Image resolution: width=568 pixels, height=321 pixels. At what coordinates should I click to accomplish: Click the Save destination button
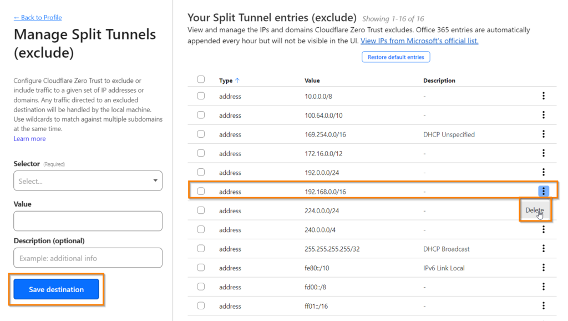point(56,289)
